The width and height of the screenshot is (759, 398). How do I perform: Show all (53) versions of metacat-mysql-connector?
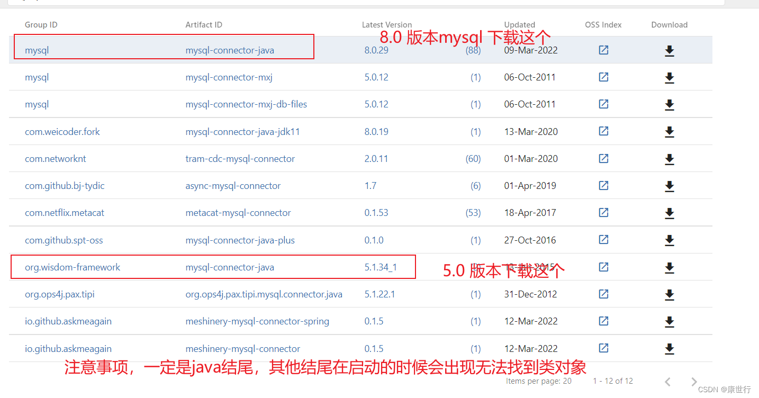pyautogui.click(x=473, y=213)
